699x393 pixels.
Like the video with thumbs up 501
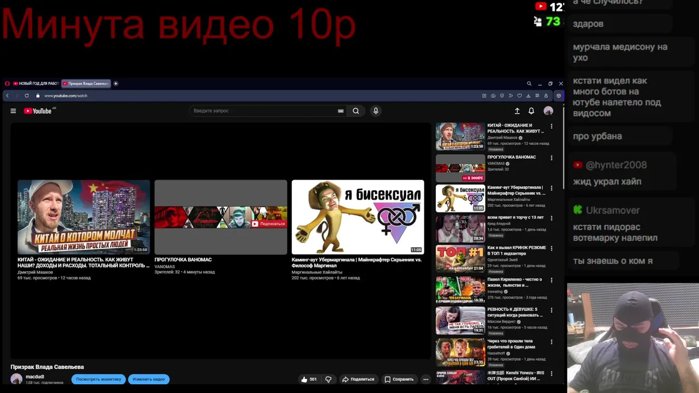coord(309,379)
